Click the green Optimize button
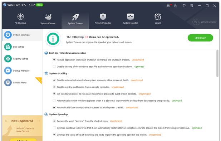This screenshot has width=221, height=141. (x=200, y=38)
